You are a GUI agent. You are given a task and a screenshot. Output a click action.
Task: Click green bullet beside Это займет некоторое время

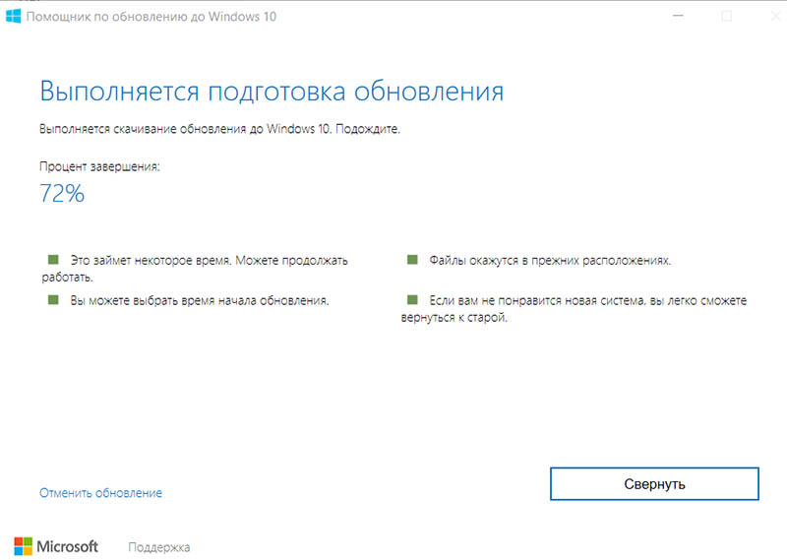53,259
